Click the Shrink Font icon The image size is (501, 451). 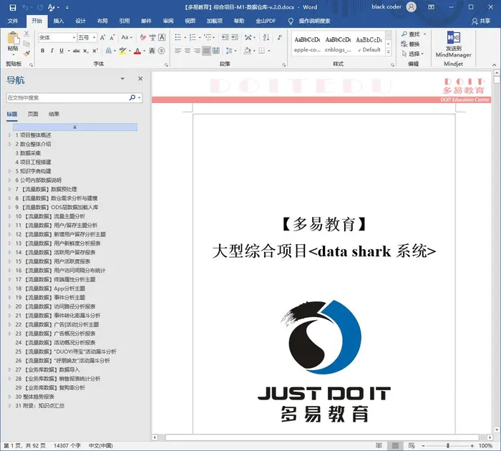112,38
